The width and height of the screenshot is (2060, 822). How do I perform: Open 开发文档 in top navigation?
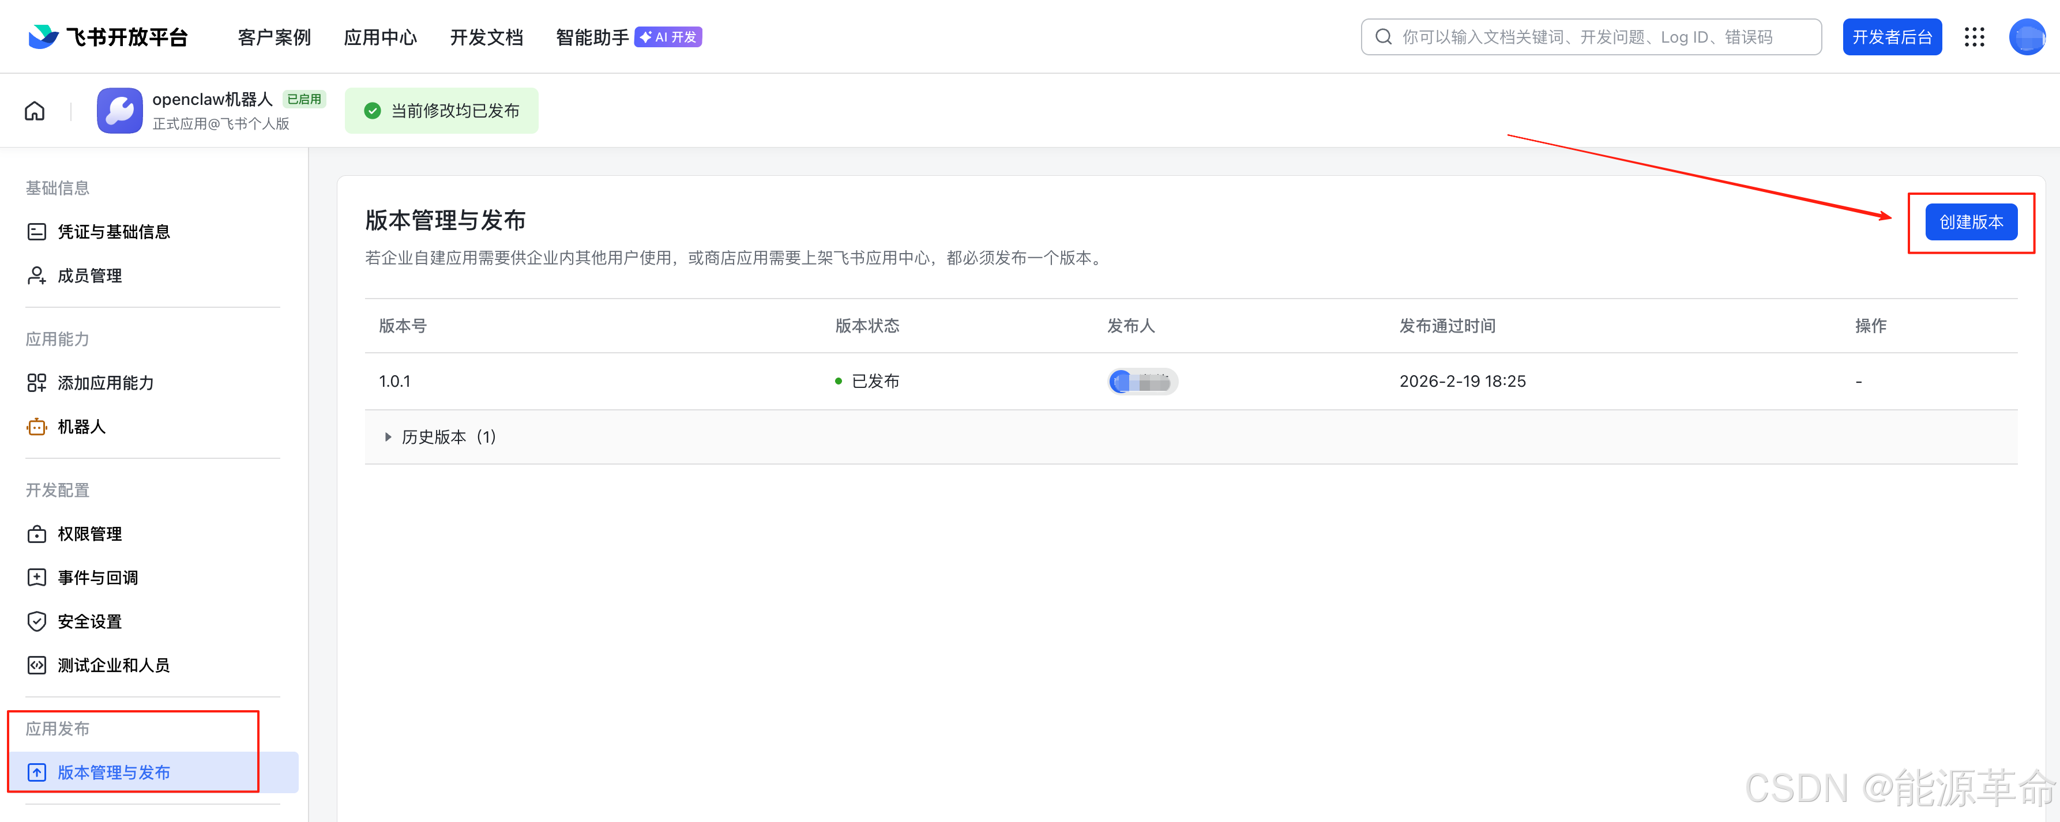pos(486,37)
